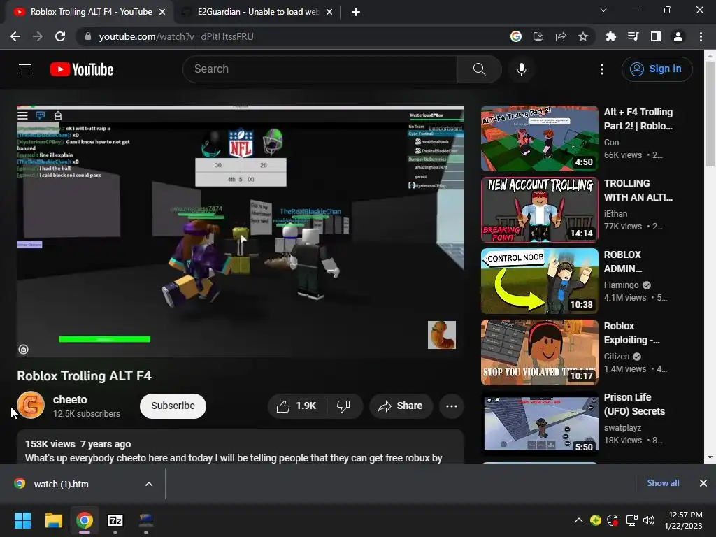Click the Flamingo channel name
This screenshot has height=537, width=716.
621,285
